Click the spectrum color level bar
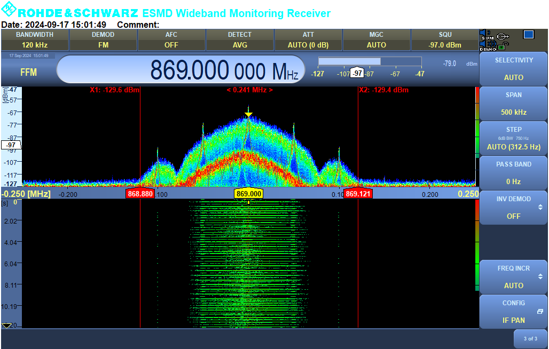The height and width of the screenshot is (349, 549). coord(477,123)
